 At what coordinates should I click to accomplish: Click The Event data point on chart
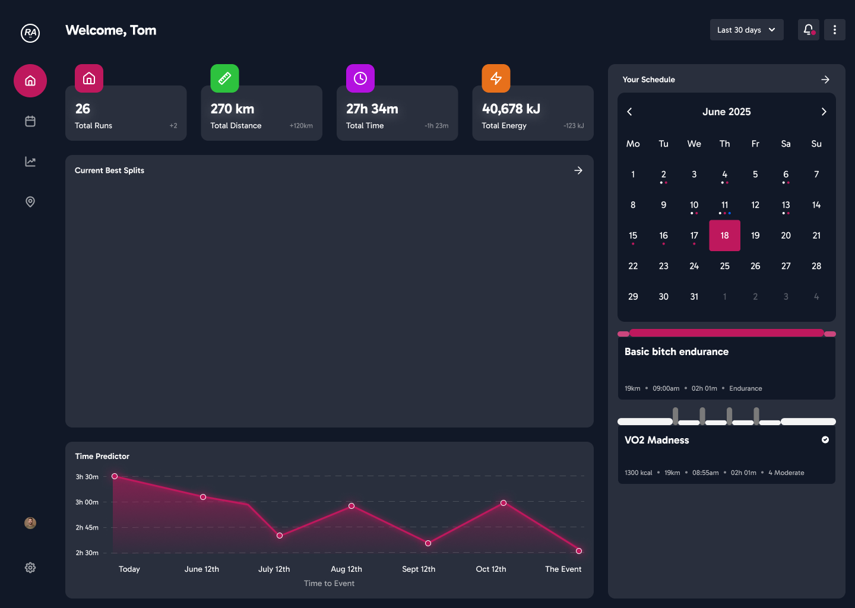(x=579, y=551)
